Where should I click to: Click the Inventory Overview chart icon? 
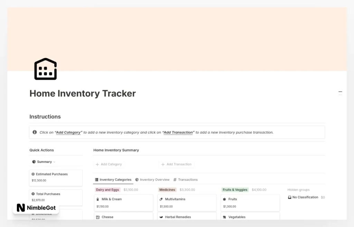[x=137, y=180]
